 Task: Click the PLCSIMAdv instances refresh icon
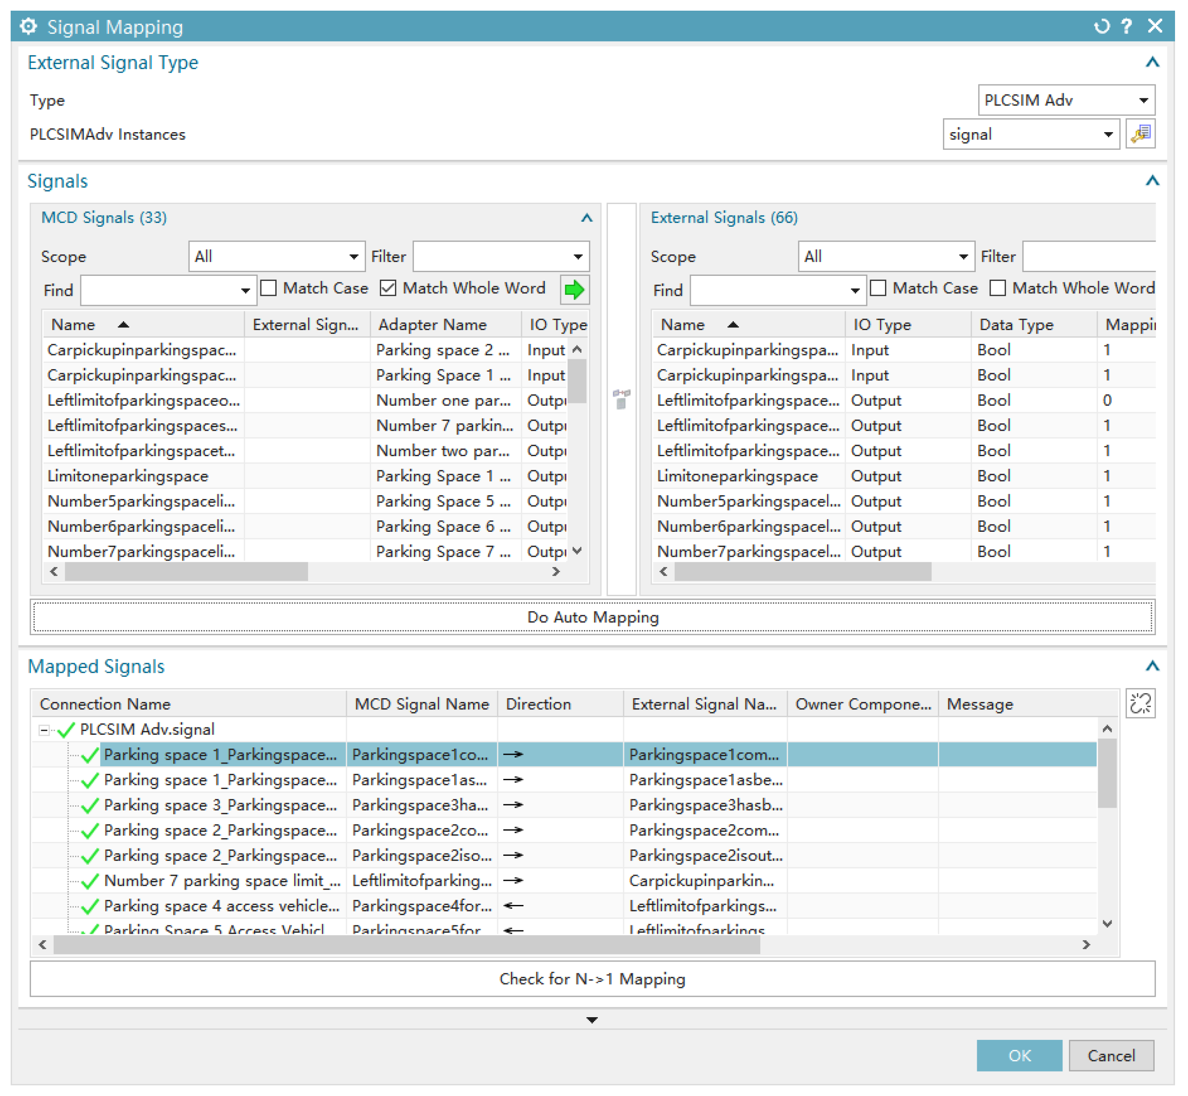coord(1140,134)
